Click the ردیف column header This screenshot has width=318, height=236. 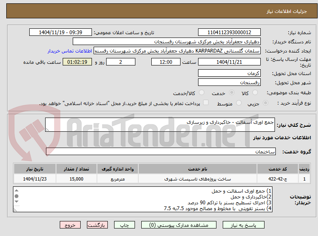click(304, 169)
